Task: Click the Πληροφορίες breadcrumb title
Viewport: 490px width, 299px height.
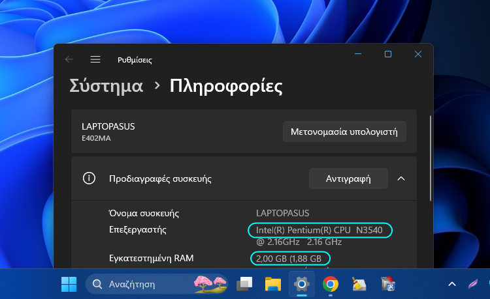Action: pyautogui.click(x=225, y=85)
